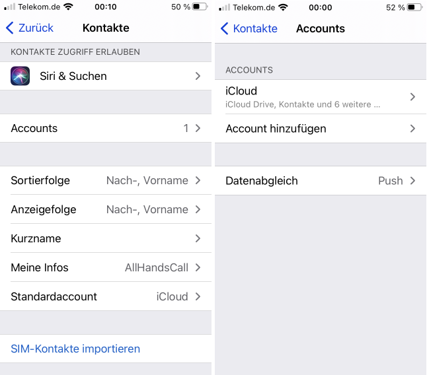
Task: Tap Account hinzufügen
Action: [321, 129]
